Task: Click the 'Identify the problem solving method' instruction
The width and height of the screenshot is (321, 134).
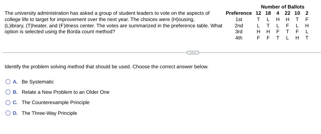Action: 106,67
